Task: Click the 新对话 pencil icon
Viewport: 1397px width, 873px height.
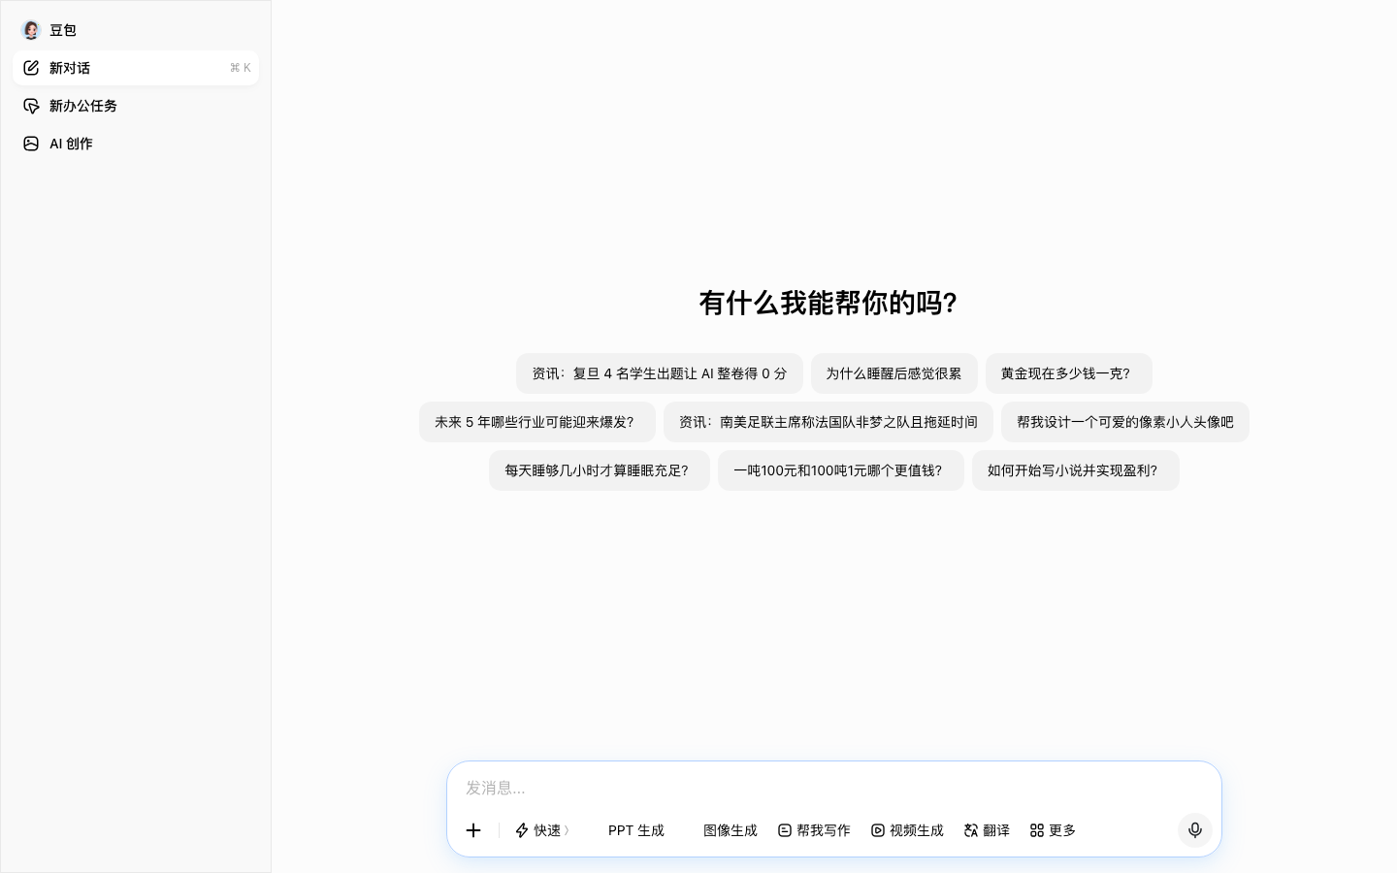Action: point(31,68)
